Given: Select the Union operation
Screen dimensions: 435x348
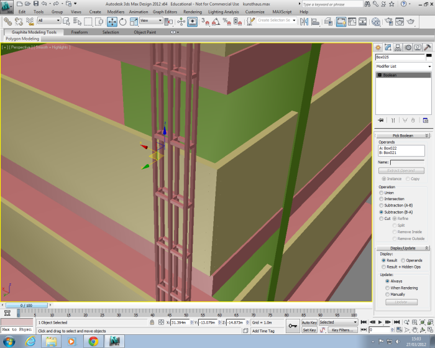Looking at the screenshot, I should tap(381, 193).
